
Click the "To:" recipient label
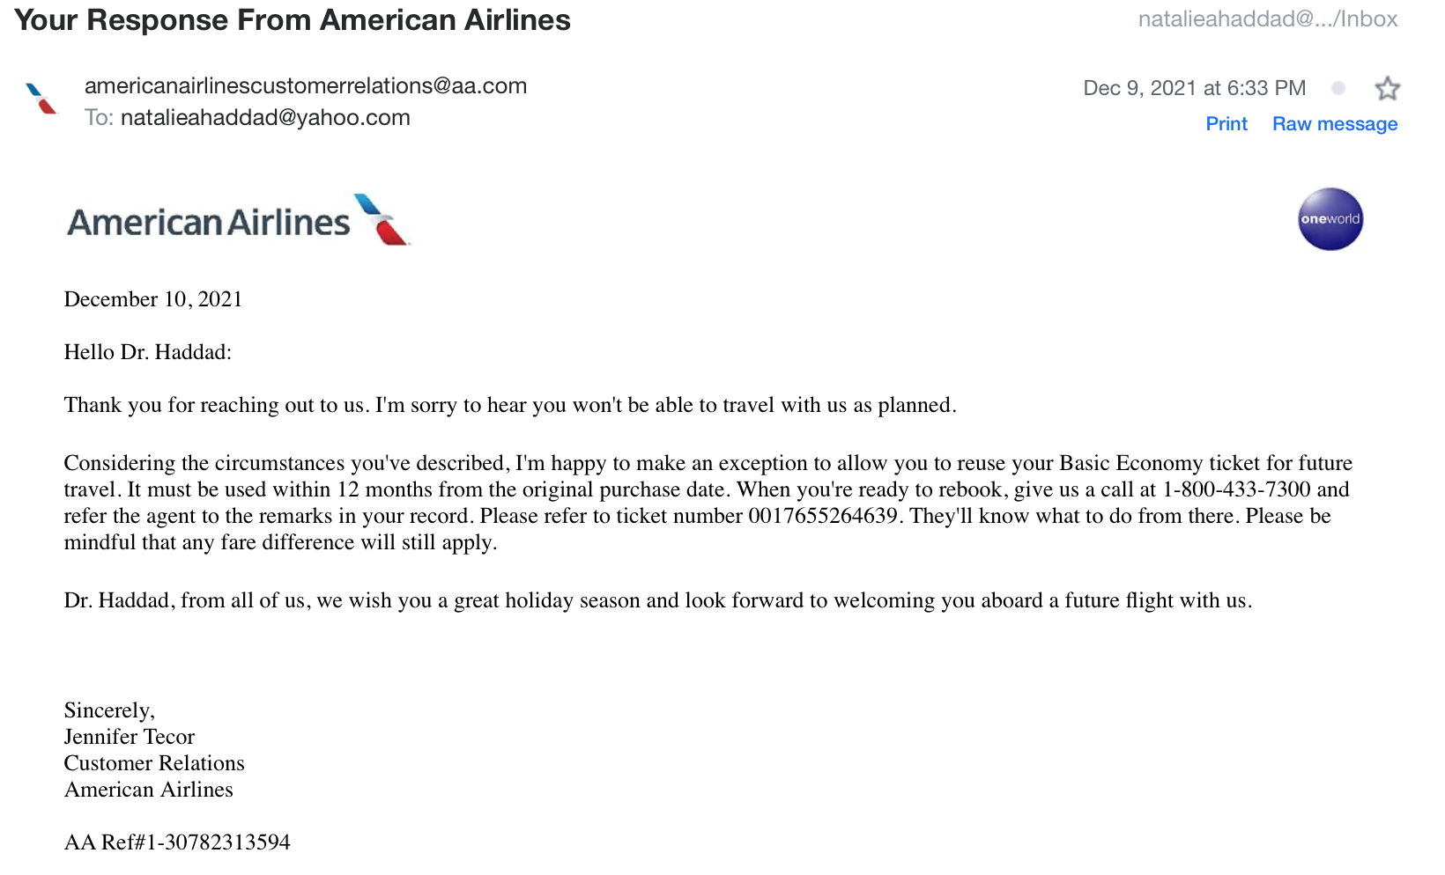pyautogui.click(x=100, y=118)
